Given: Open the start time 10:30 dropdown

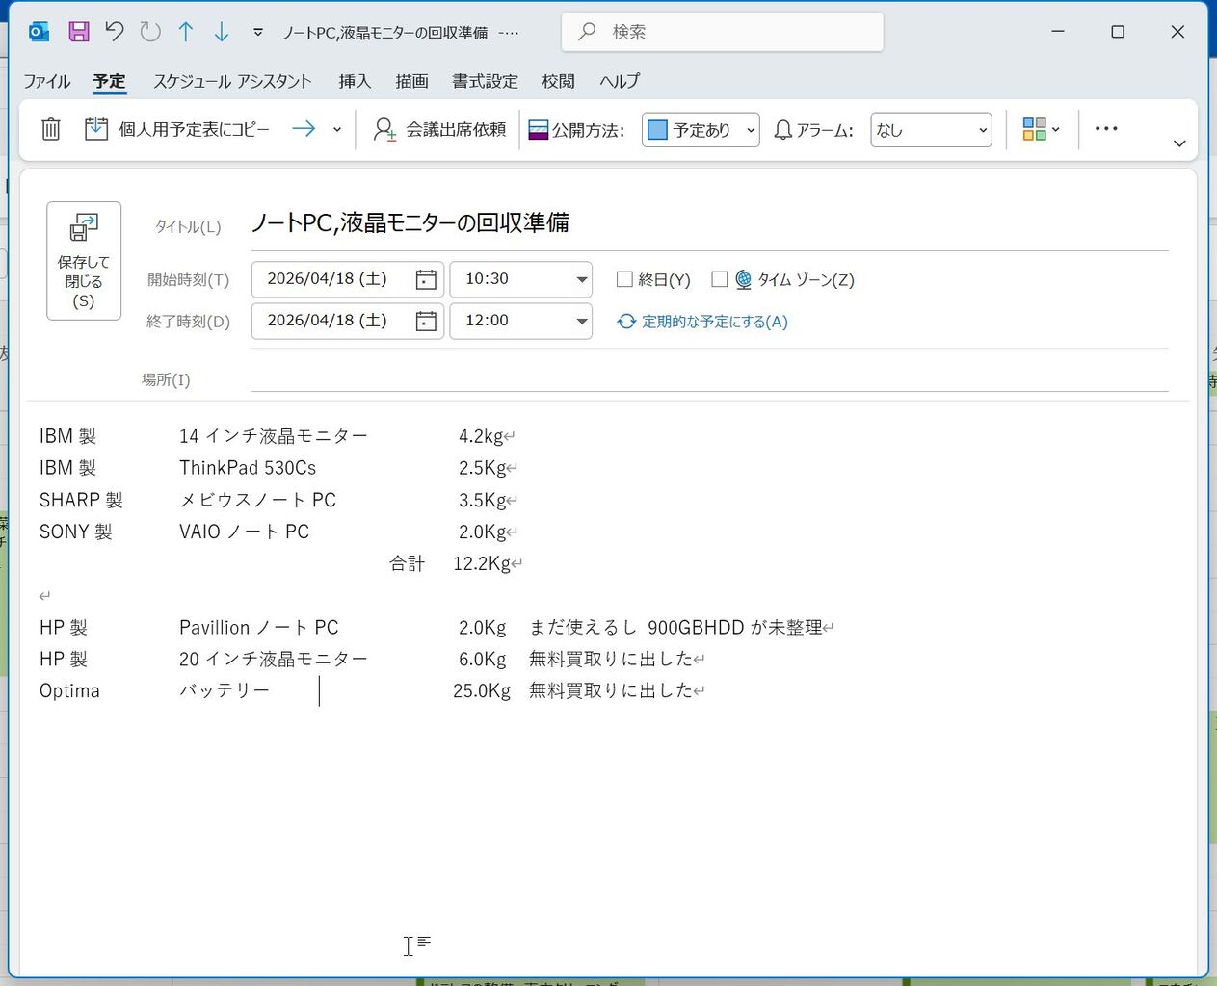Looking at the screenshot, I should [x=581, y=279].
